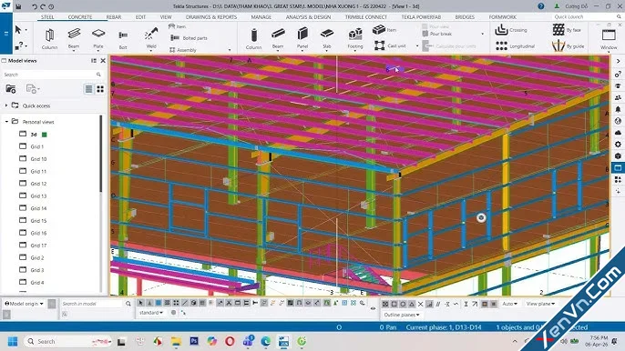Click the Bolted parts tool
This screenshot has width=625, height=351.
point(189,38)
